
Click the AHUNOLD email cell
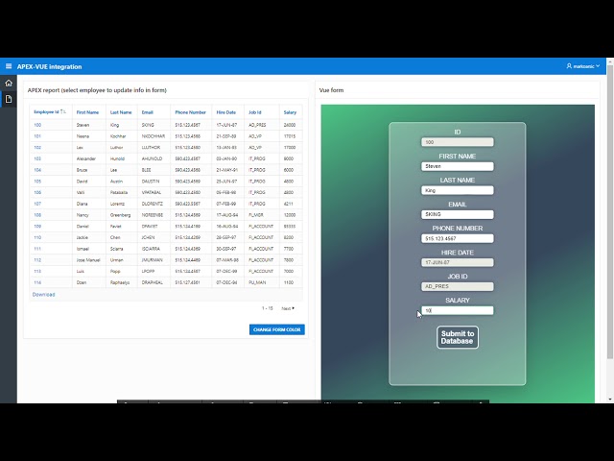[152, 158]
